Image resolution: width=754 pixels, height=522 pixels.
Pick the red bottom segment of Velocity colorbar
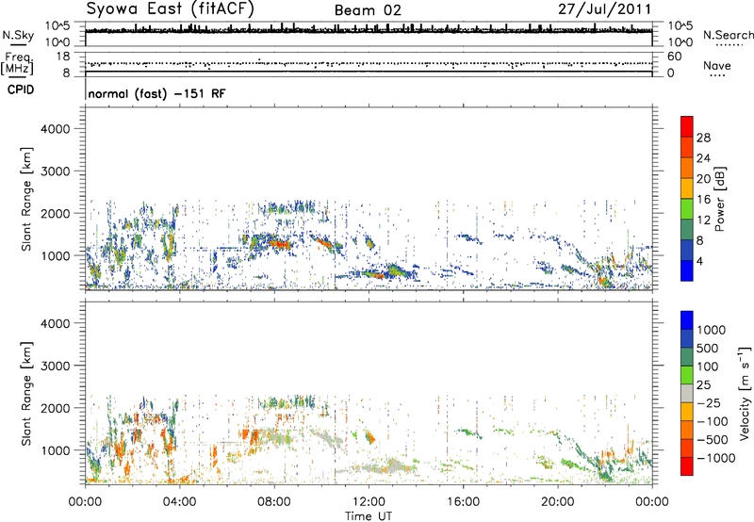(x=687, y=465)
